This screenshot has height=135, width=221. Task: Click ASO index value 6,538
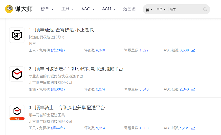[x=184, y=50]
